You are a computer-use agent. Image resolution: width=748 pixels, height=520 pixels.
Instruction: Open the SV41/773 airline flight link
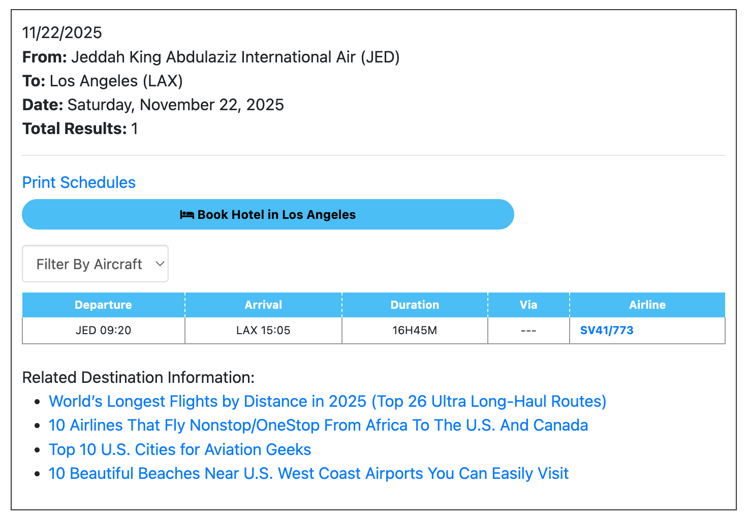click(606, 331)
